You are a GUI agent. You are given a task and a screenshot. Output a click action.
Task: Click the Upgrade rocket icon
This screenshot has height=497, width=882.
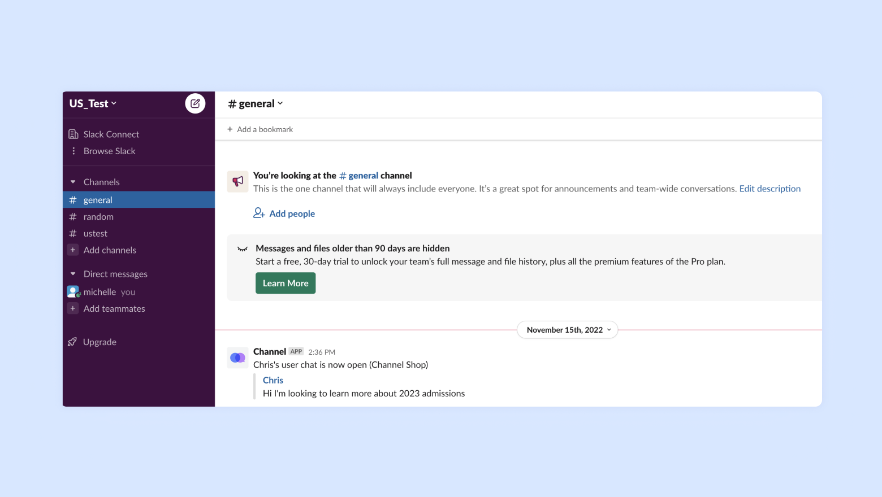pos(72,342)
